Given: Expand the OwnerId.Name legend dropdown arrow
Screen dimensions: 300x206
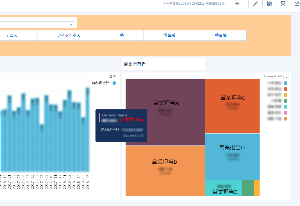Looking at the screenshot, I should pyautogui.click(x=286, y=77).
